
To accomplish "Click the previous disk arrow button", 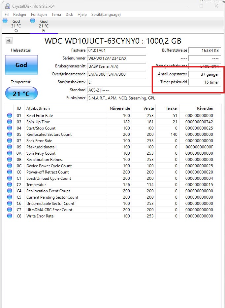I will point(9,41).
